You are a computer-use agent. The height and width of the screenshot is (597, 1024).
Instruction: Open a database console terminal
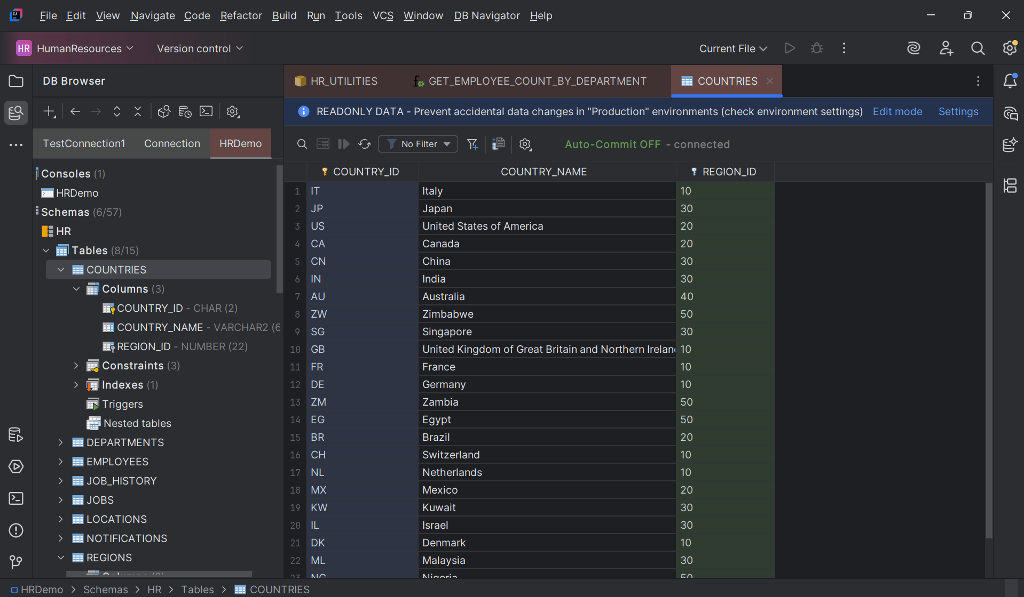(x=206, y=111)
